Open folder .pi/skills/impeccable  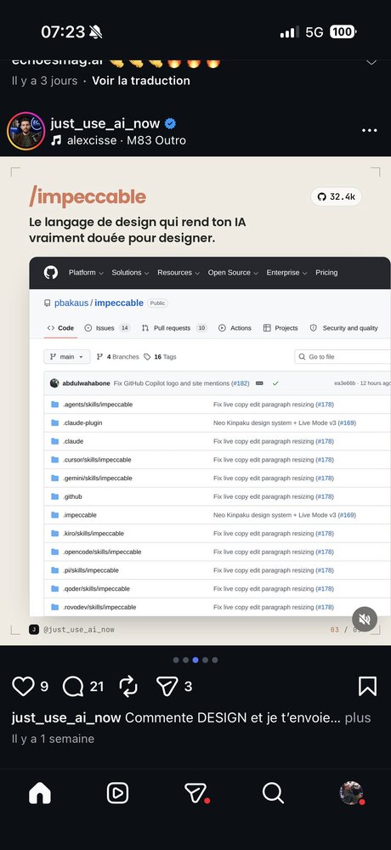(x=91, y=570)
